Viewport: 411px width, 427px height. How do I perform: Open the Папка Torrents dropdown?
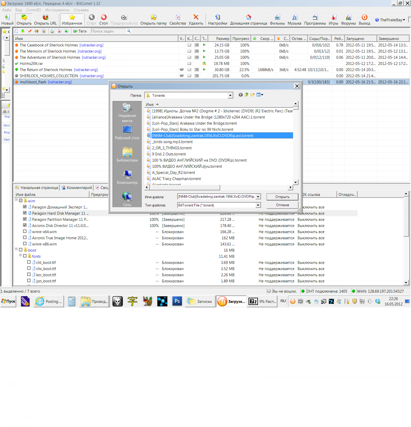point(230,95)
